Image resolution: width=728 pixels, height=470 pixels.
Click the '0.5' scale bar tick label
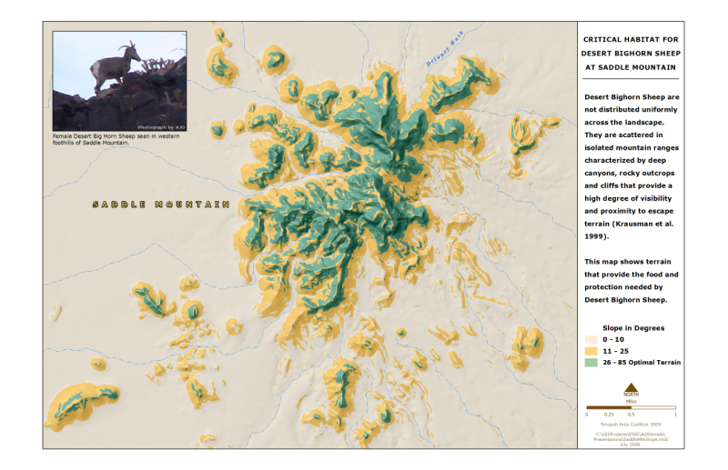point(630,415)
